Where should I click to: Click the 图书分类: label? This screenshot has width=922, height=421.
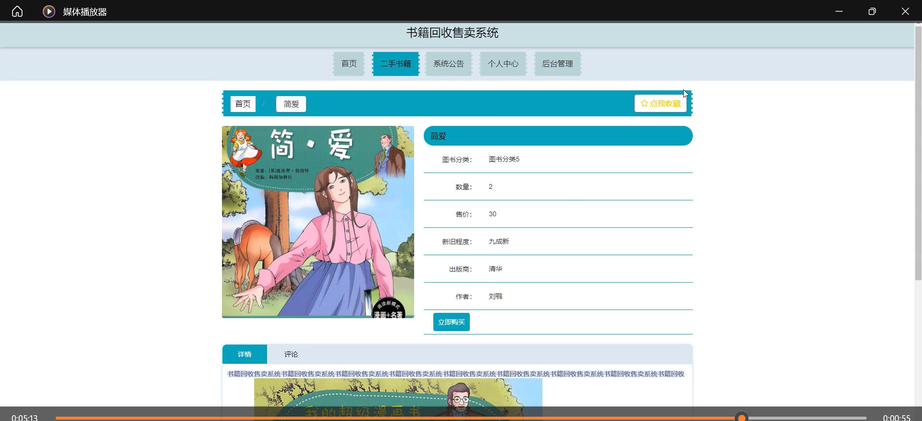click(x=457, y=160)
